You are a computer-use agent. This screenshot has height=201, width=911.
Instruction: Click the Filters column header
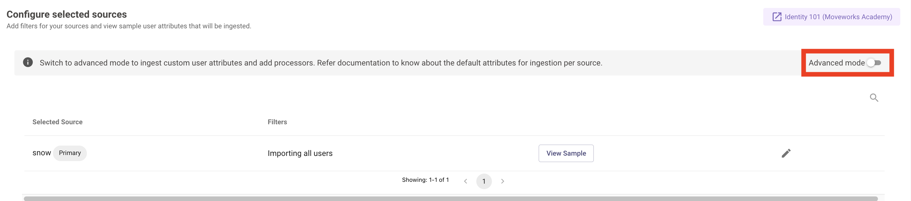coord(277,122)
